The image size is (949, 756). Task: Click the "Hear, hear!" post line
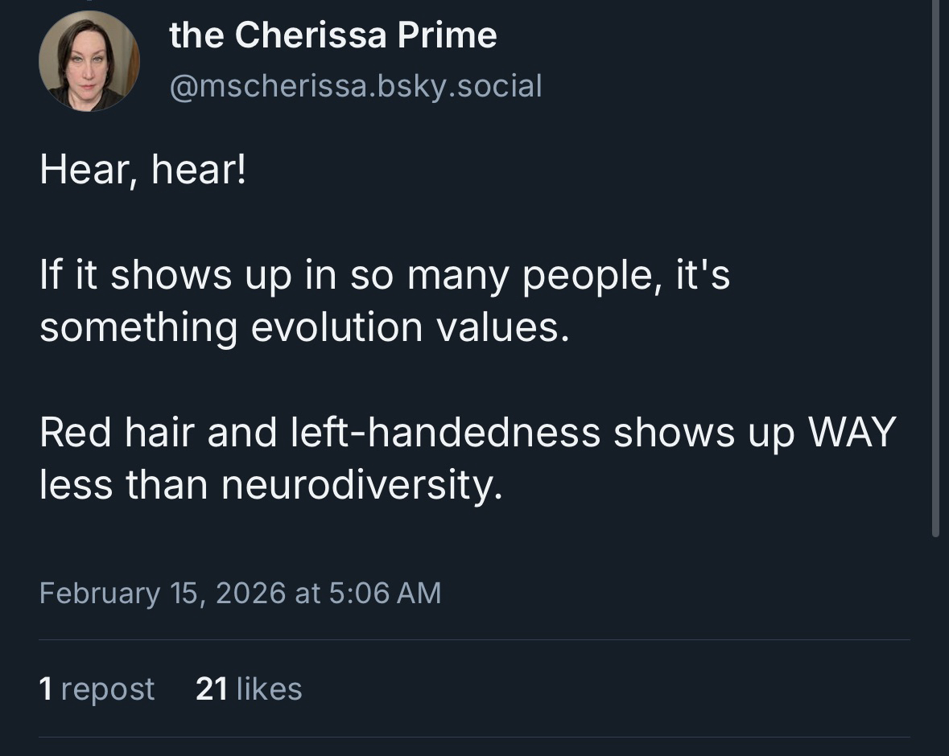coord(142,171)
